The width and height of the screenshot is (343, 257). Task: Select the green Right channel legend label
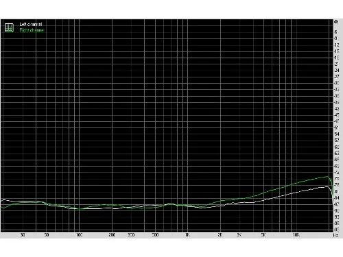pyautogui.click(x=32, y=30)
